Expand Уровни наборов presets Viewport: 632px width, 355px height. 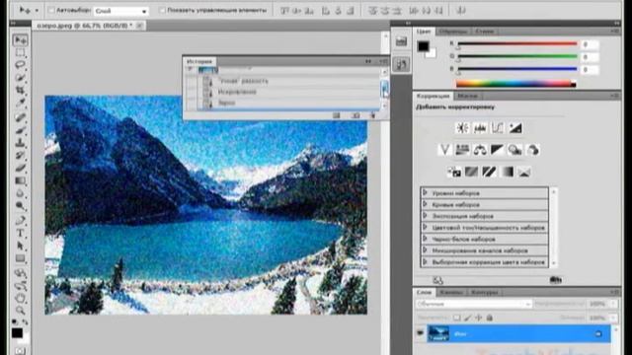click(425, 193)
